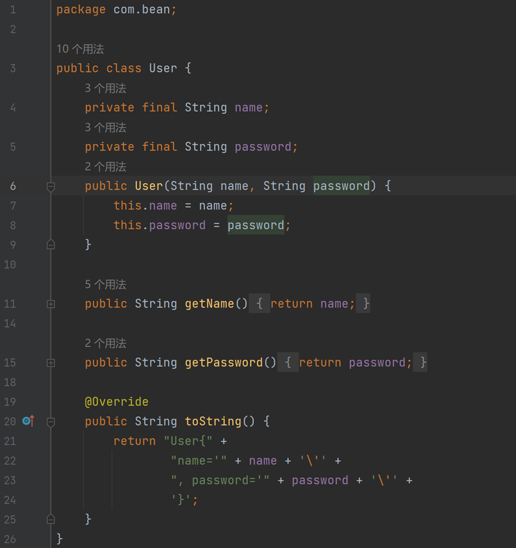Click the fold end marker on line 9
This screenshot has height=548, width=516.
click(x=51, y=245)
